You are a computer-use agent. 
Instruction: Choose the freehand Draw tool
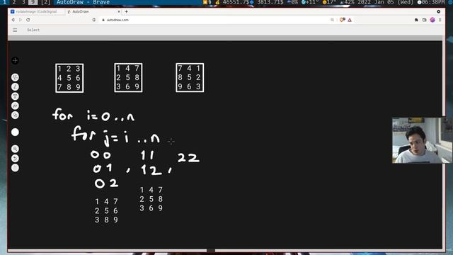pyautogui.click(x=15, y=86)
